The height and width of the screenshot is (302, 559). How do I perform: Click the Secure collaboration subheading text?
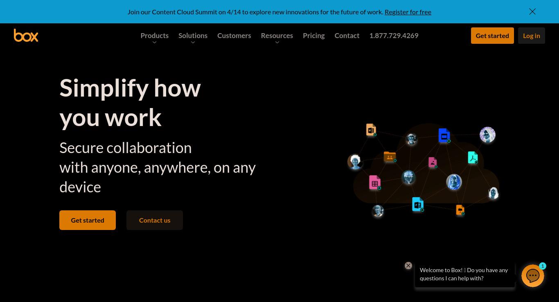tap(158, 167)
